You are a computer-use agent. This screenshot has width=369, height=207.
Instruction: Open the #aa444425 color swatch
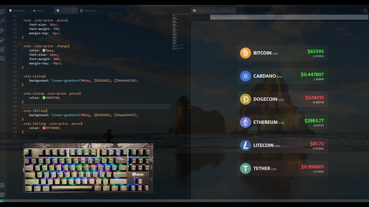point(116,115)
